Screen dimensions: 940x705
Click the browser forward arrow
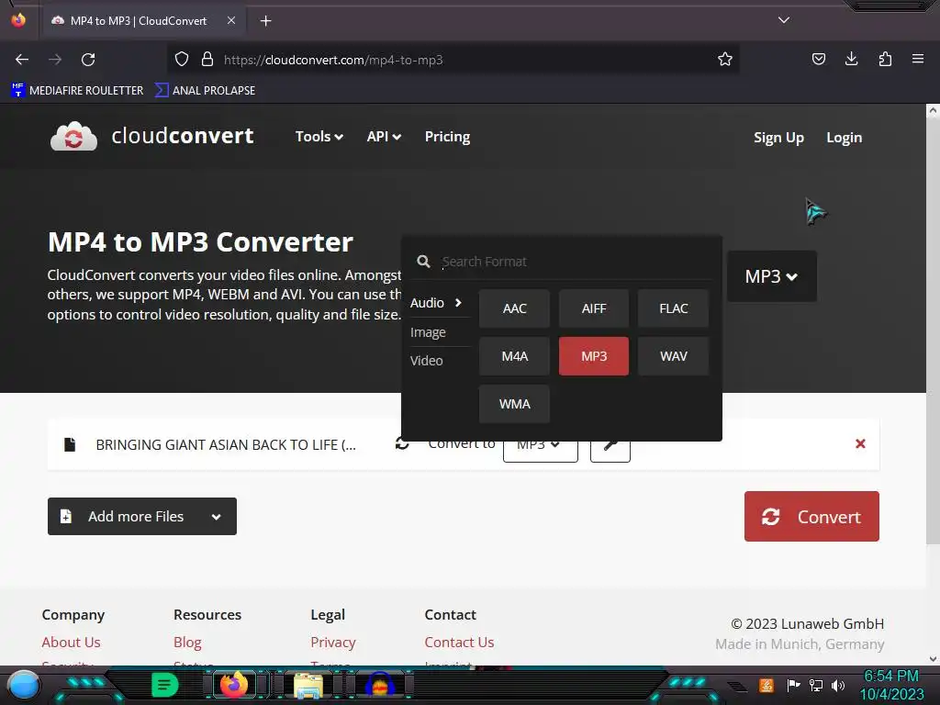[55, 60]
